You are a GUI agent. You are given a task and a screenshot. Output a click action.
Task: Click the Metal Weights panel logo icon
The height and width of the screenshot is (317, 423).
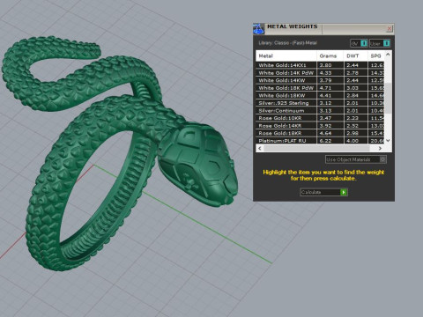[258, 29]
